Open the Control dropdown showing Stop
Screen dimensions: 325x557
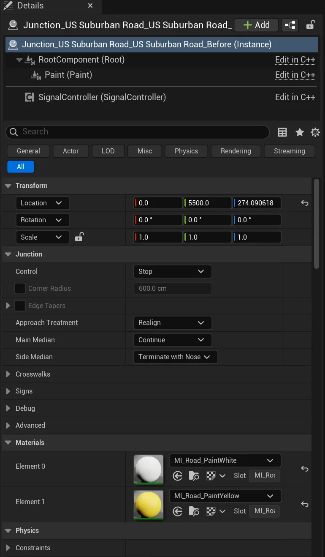[172, 271]
